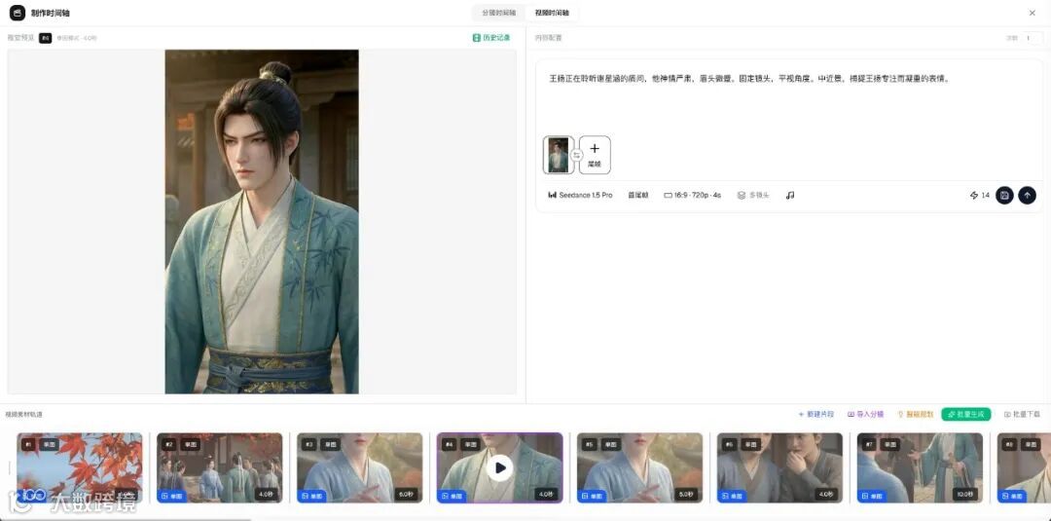Image resolution: width=1051 pixels, height=521 pixels.
Task: Select the clip #3 thumbnail
Action: coord(360,467)
